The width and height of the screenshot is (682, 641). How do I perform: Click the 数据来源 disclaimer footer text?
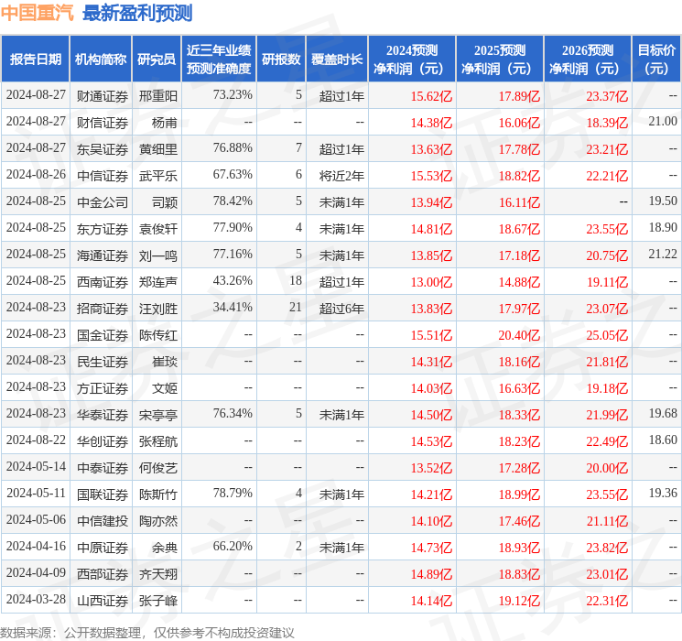tap(147, 632)
